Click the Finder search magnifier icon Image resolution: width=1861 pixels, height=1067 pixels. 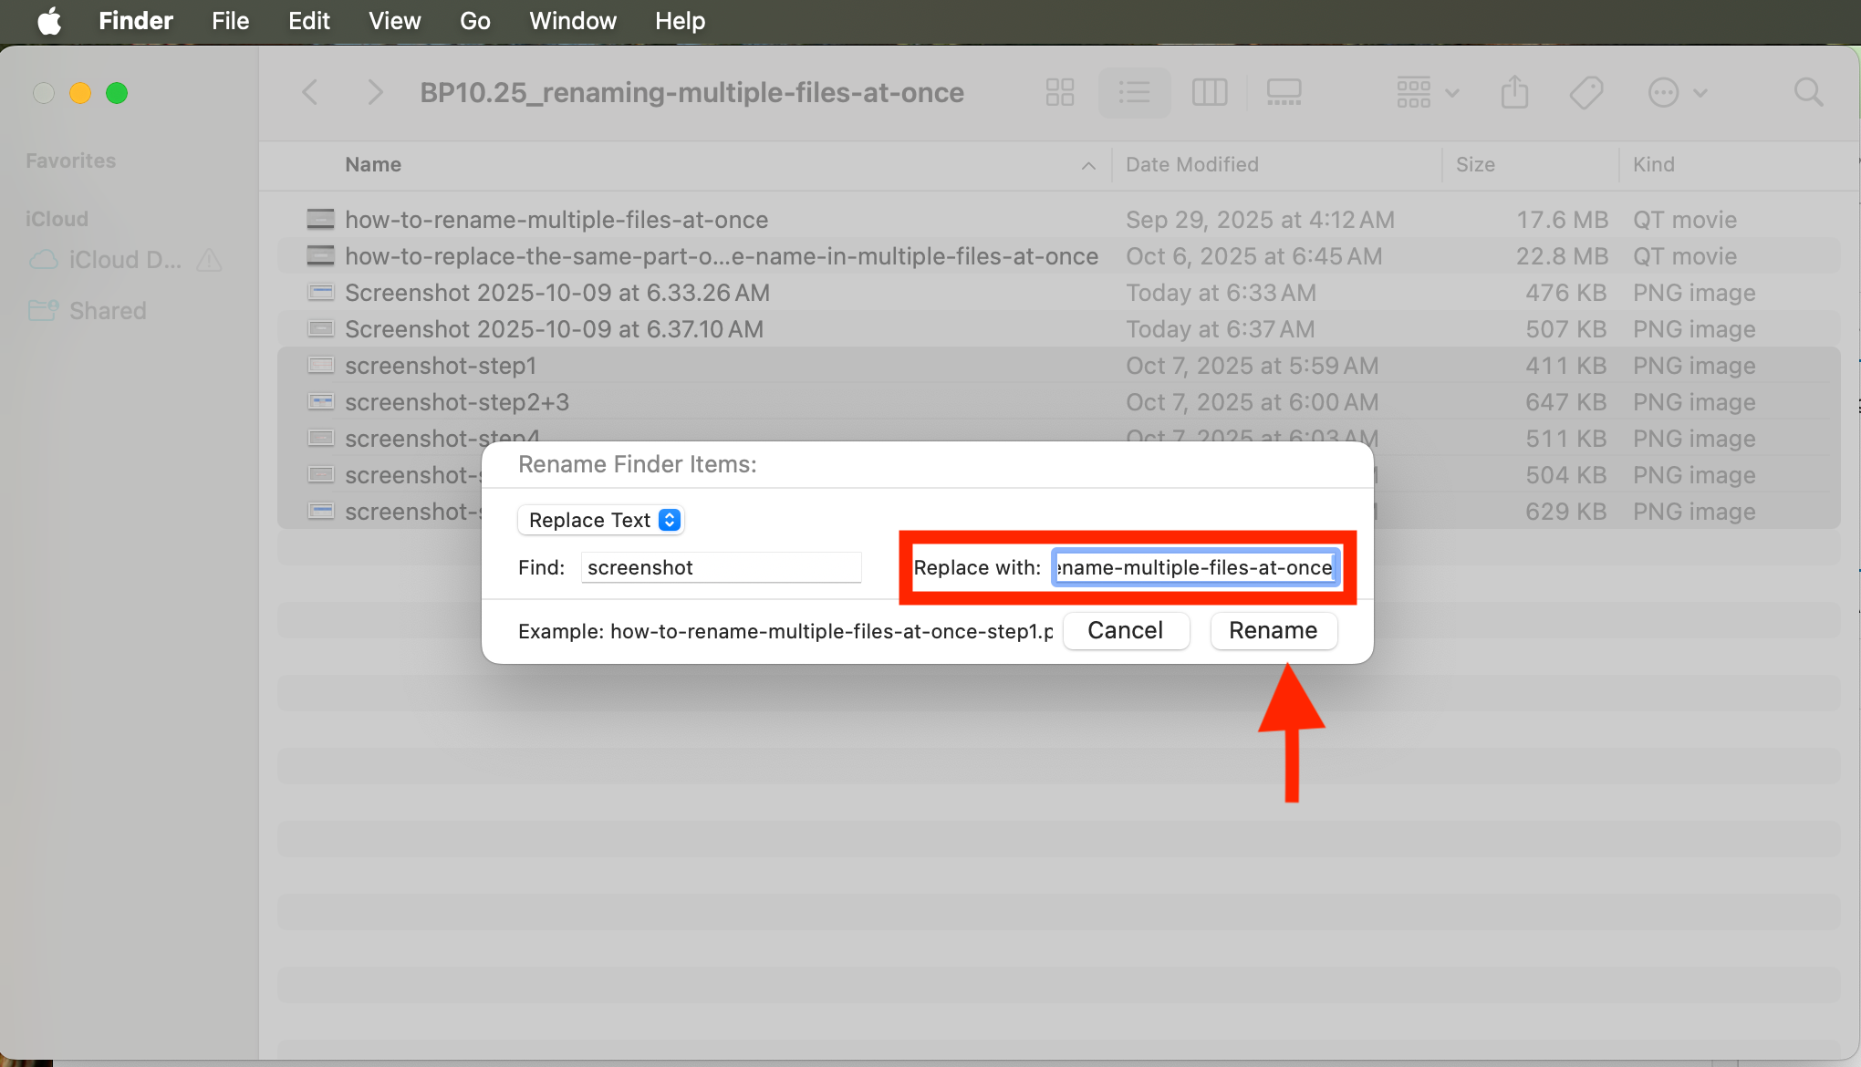1808,92
